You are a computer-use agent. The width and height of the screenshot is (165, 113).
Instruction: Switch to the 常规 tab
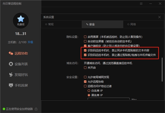[x=61, y=24]
